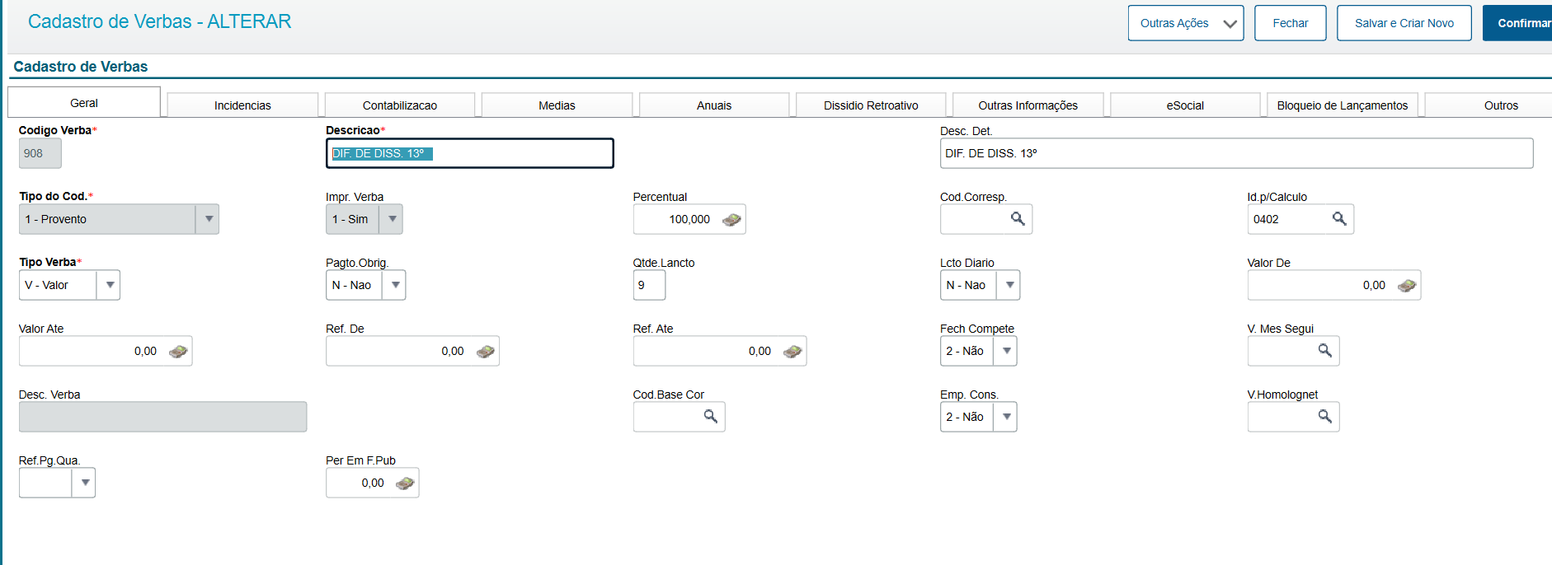The width and height of the screenshot is (1552, 565).
Task: Switch to the Incidencias tab
Action: point(242,105)
